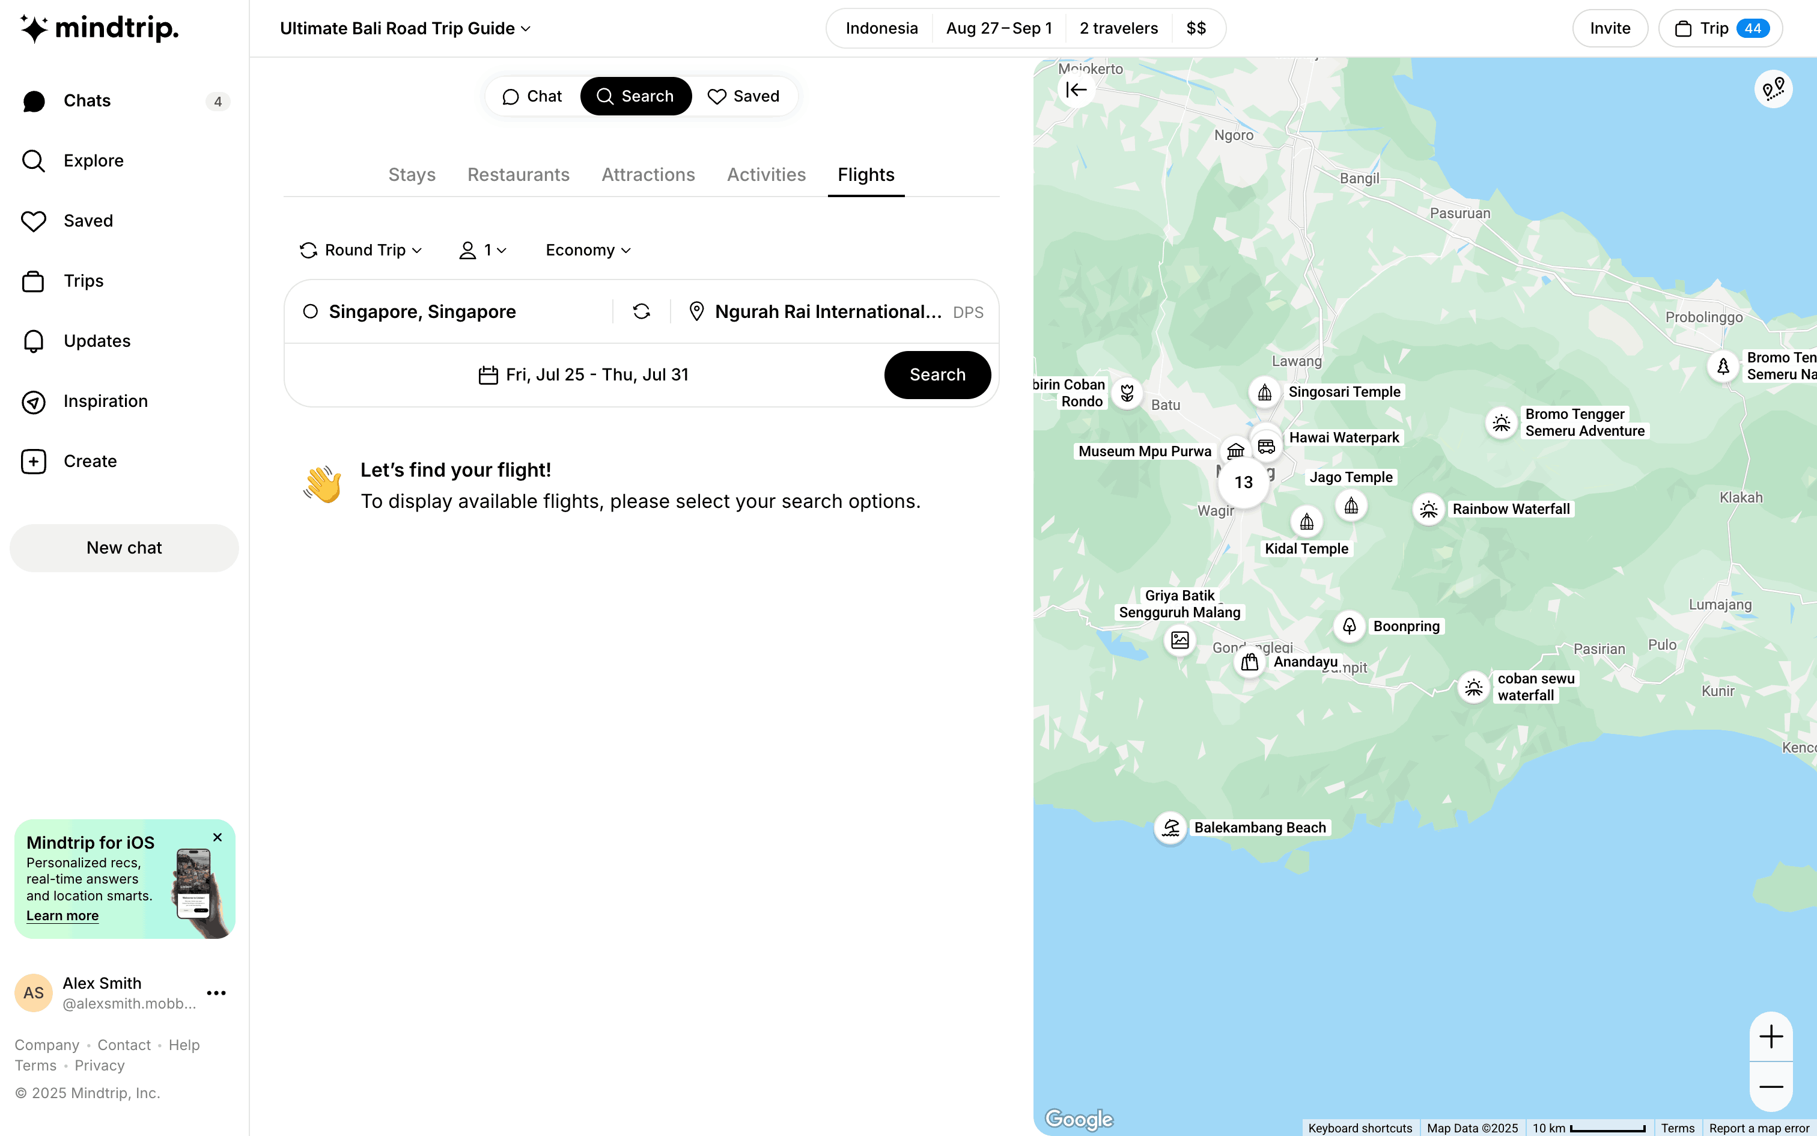This screenshot has width=1817, height=1136.
Task: Click the Learn more link
Action: [x=62, y=916]
